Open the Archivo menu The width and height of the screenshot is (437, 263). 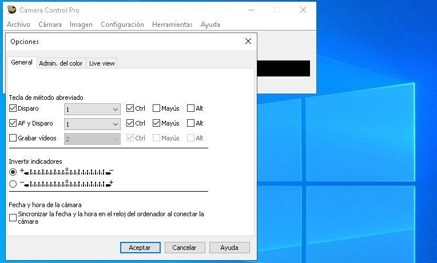pyautogui.click(x=18, y=25)
